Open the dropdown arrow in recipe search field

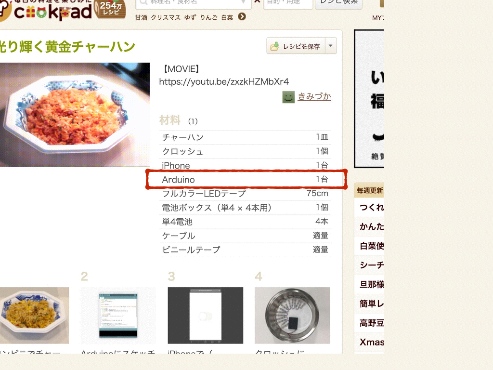(x=243, y=2)
